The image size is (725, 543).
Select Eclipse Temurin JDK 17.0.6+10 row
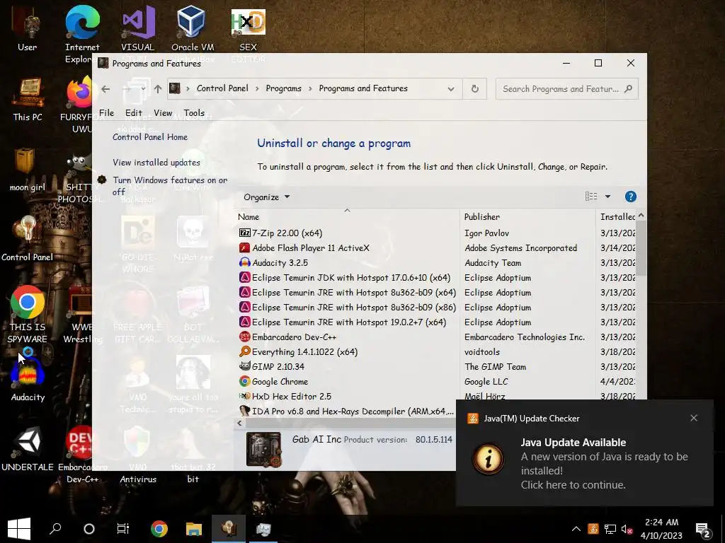point(436,277)
